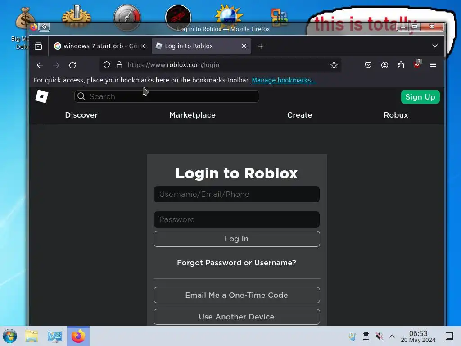Open the Firefox hamburger application menu

(433, 65)
